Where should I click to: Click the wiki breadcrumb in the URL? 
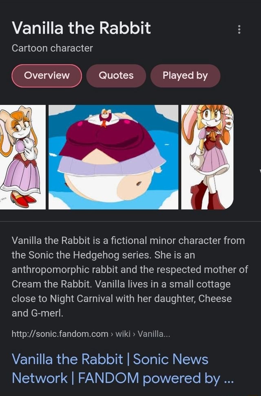coord(123,334)
